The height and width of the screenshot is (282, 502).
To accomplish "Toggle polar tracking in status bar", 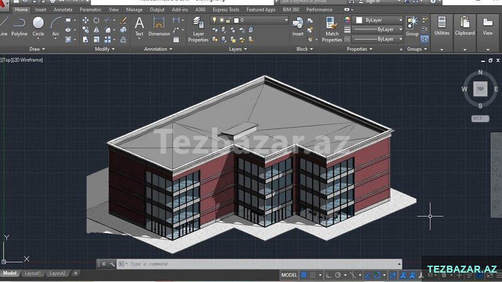I will [x=338, y=275].
